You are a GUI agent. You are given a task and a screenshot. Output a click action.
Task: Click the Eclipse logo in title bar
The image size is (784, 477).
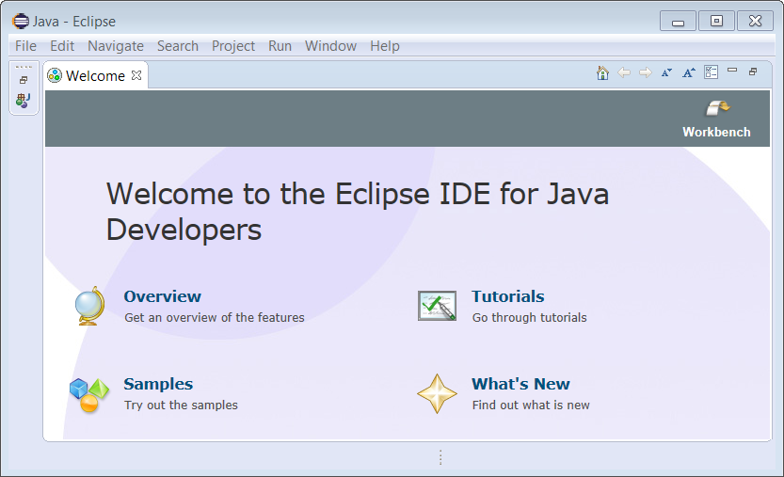click(21, 21)
